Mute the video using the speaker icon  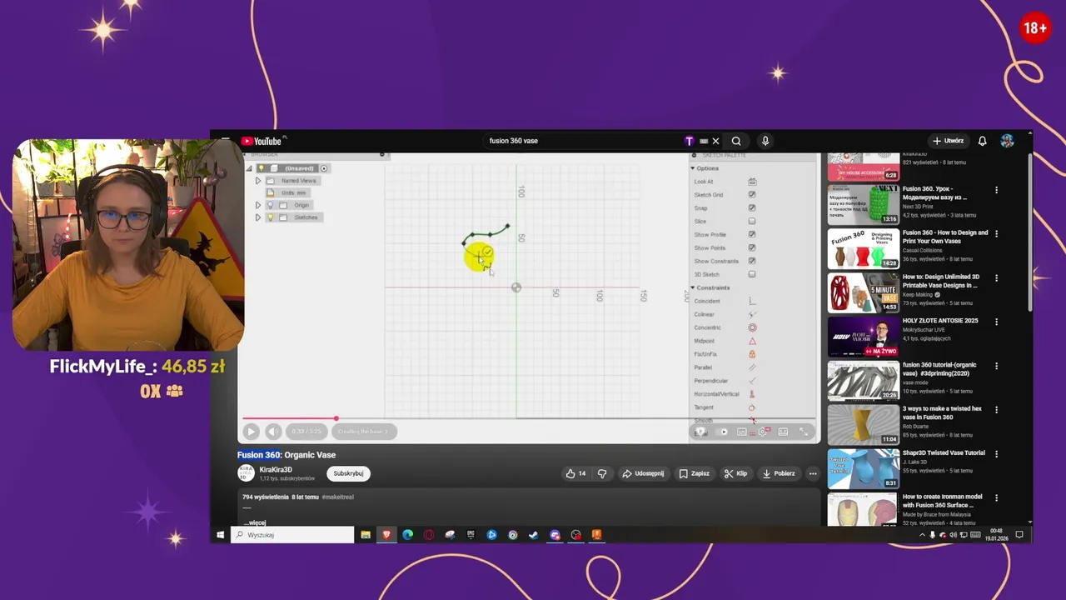tap(273, 432)
